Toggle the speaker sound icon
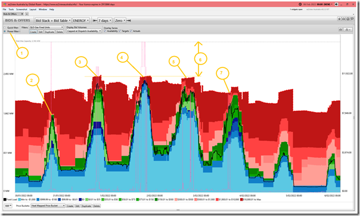The height and width of the screenshot is (216, 360). (336, 4)
